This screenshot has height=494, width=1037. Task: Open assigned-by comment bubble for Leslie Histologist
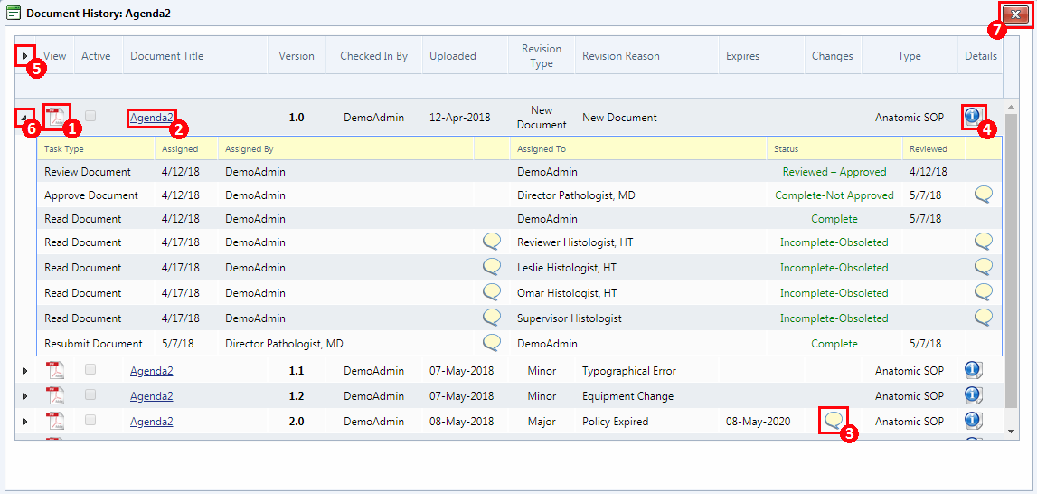pyautogui.click(x=492, y=268)
